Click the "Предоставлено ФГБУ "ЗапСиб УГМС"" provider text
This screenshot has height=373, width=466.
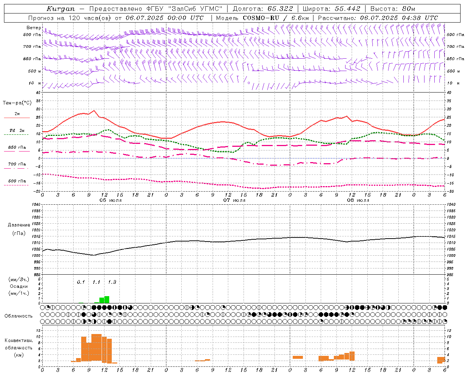click(155, 9)
